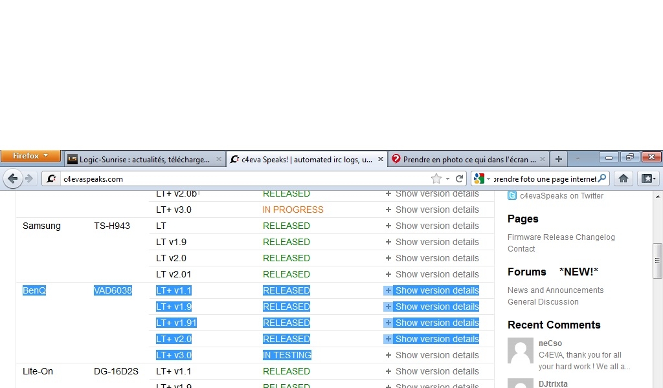Open the orange Firefox application menu

click(x=30, y=156)
